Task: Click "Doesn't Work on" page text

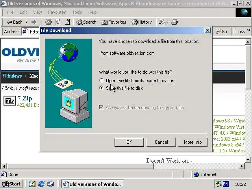Action: (169, 161)
